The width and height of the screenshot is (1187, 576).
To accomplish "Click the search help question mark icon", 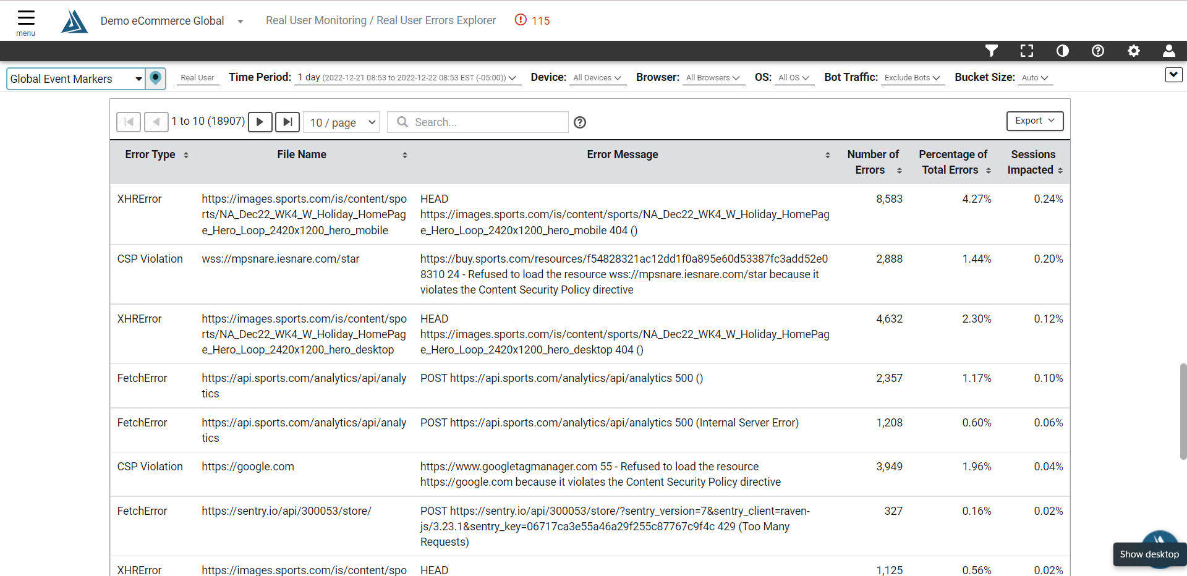I will tap(580, 122).
